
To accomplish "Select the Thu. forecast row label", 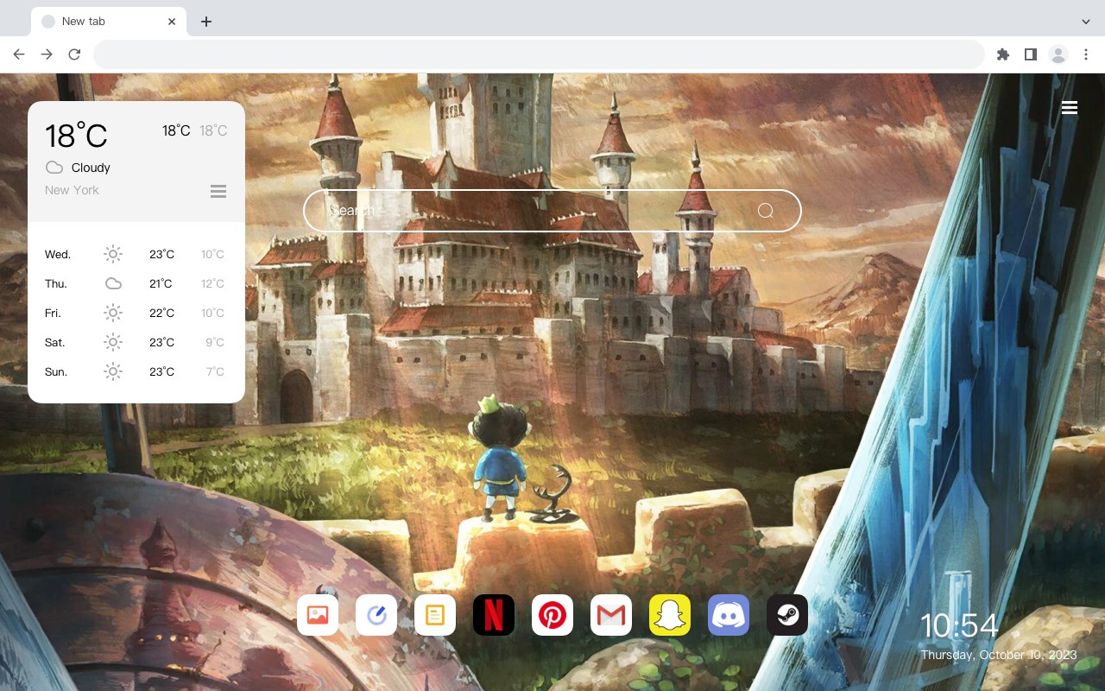I will point(56,283).
